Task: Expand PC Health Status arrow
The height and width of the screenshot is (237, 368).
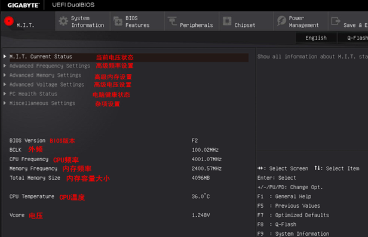Action: (5, 94)
